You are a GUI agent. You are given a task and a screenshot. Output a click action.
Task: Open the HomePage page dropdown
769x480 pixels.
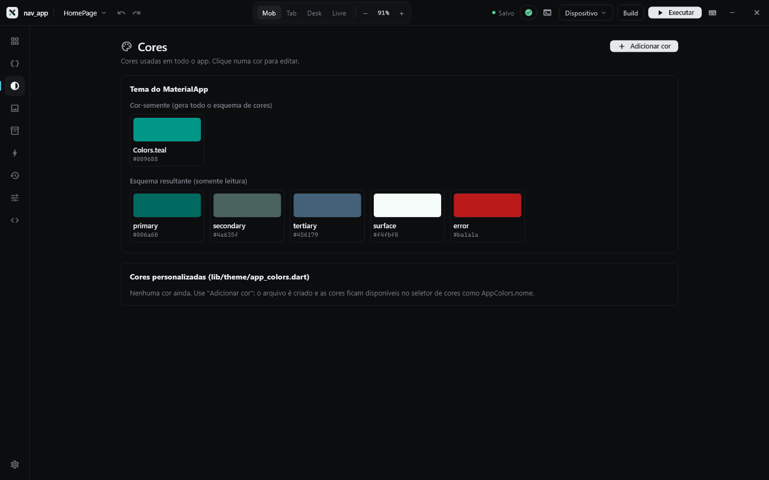point(84,13)
